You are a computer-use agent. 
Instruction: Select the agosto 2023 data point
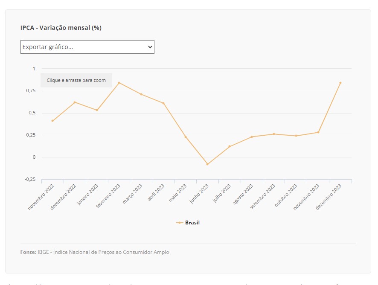point(252,137)
